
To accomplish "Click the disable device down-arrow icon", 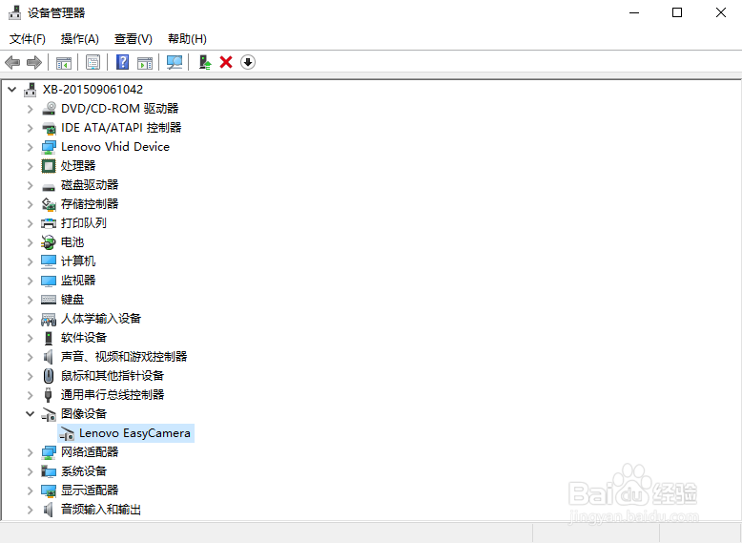I will pyautogui.click(x=248, y=62).
